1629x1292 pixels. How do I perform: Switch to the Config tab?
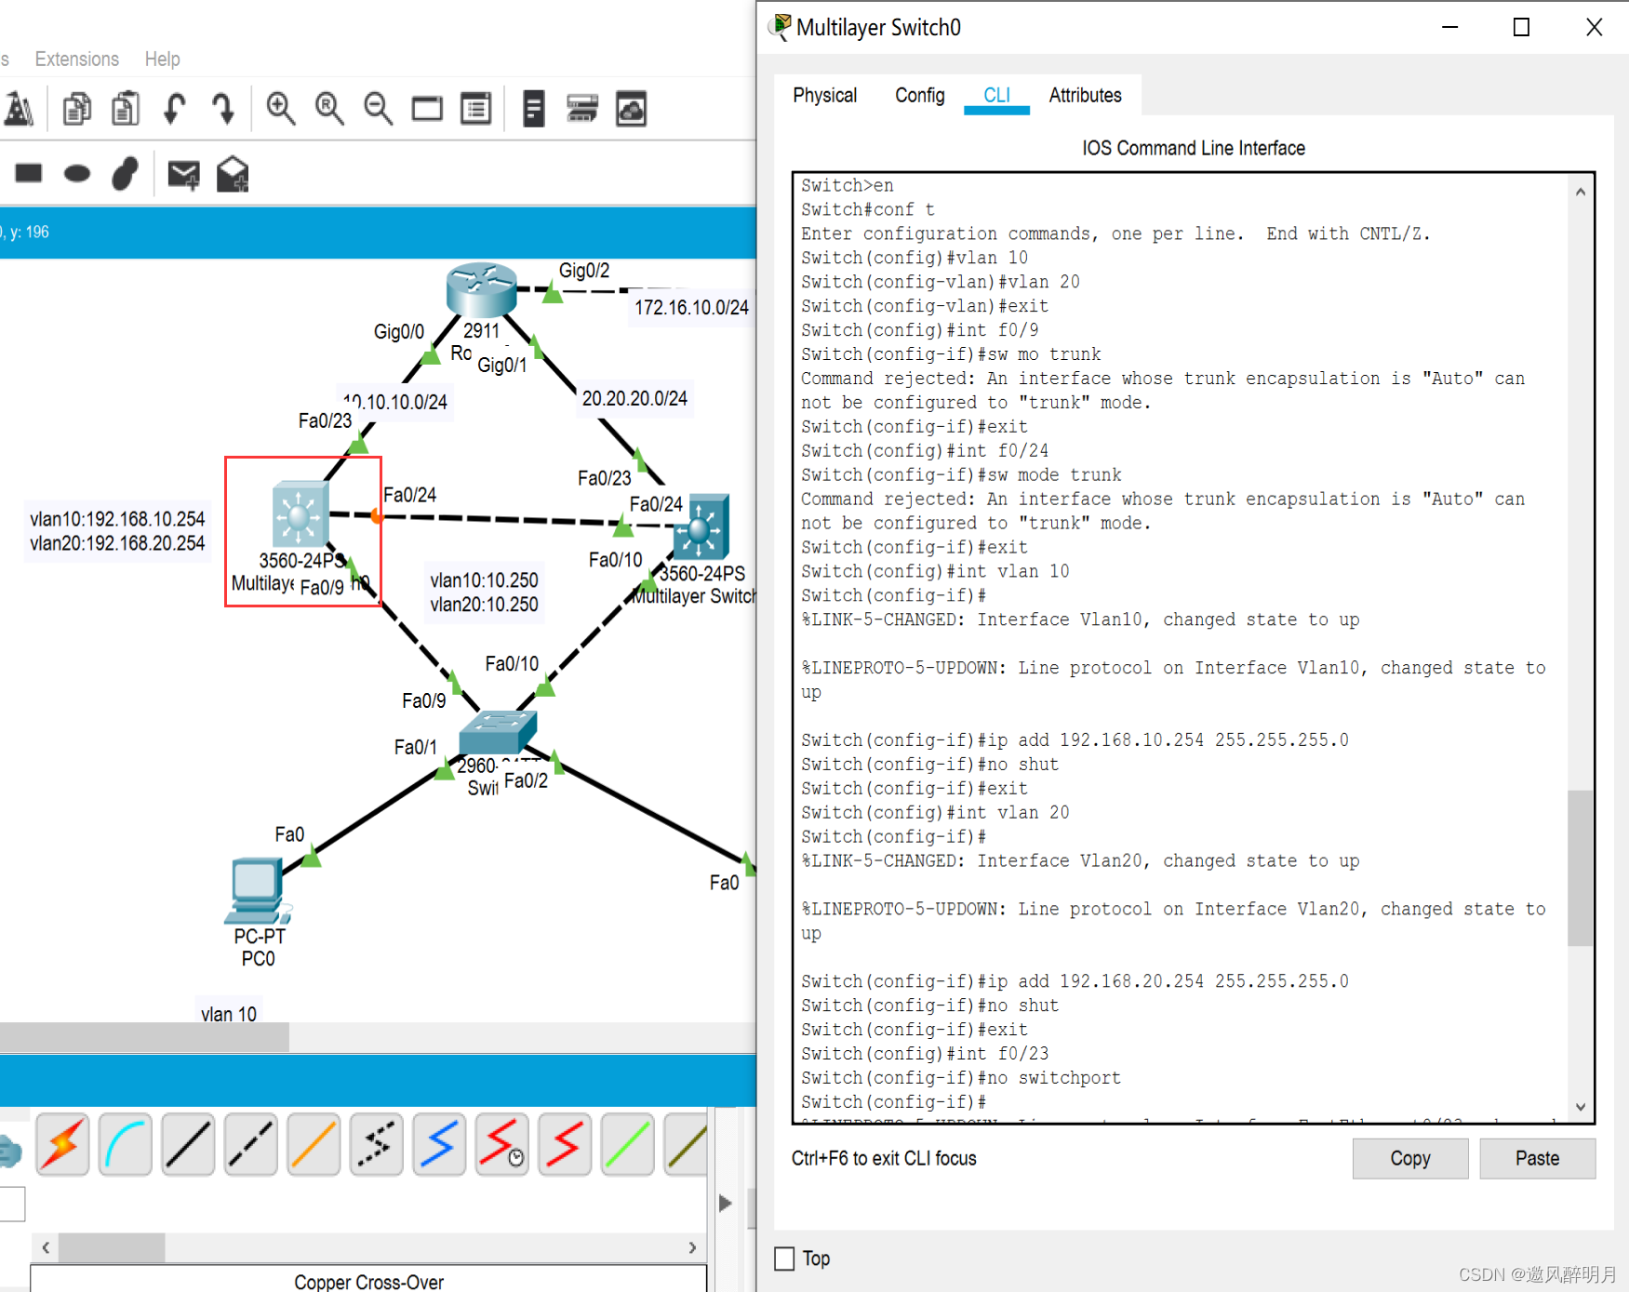point(919,95)
